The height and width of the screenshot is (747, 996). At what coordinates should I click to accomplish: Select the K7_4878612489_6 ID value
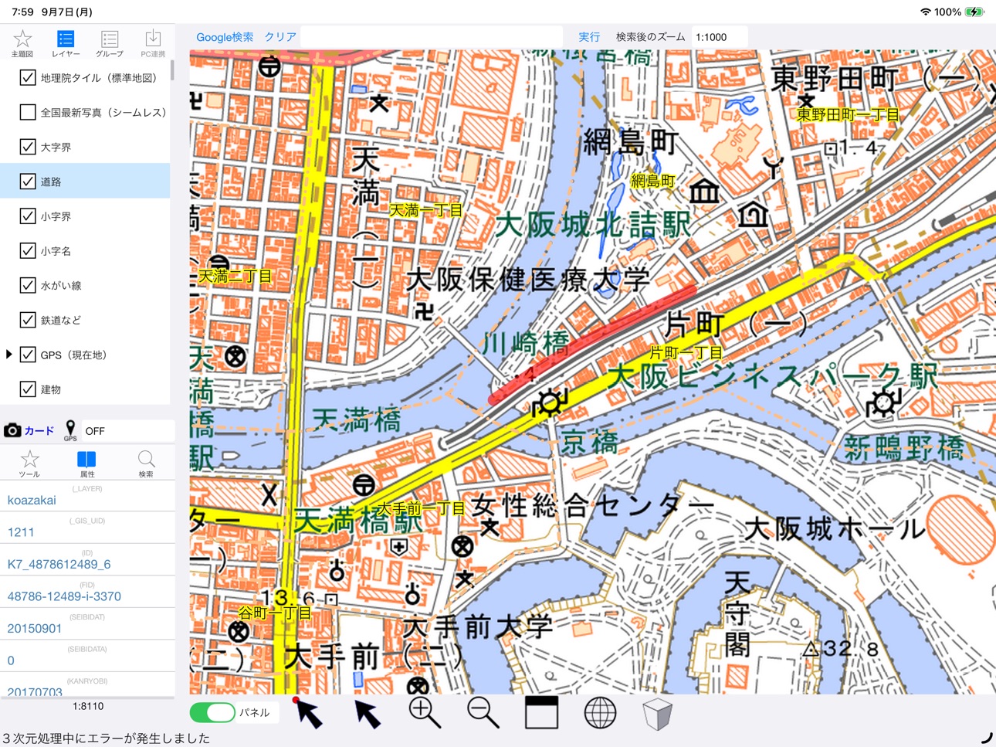pyautogui.click(x=59, y=564)
